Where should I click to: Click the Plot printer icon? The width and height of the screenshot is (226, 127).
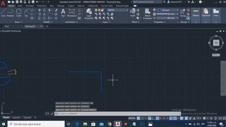click(x=33, y=2)
